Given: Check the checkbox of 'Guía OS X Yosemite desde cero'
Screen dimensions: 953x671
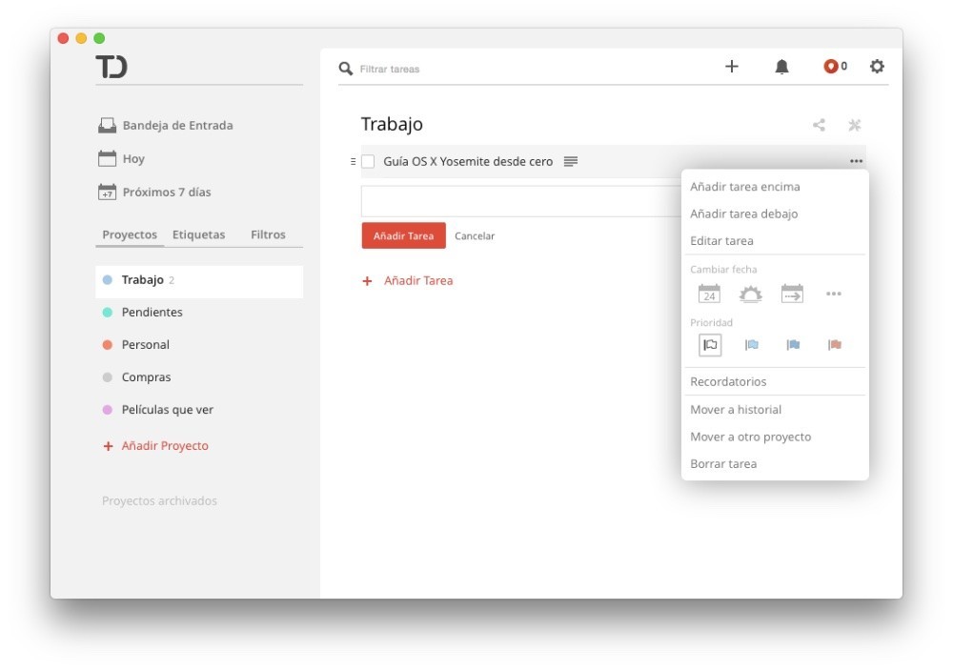Looking at the screenshot, I should point(367,161).
